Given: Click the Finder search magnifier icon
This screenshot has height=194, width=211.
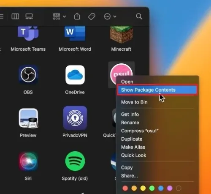Looking at the screenshot, I should pyautogui.click(x=139, y=16).
